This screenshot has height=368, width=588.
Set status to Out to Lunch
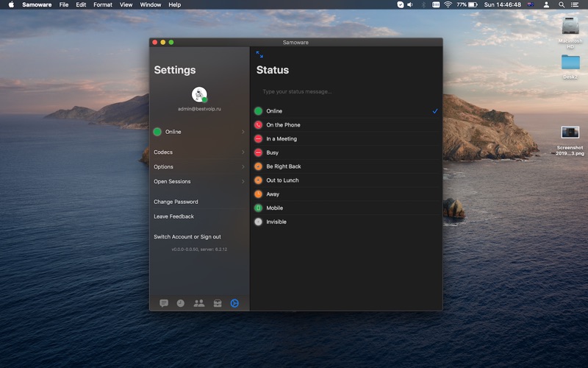(x=346, y=180)
